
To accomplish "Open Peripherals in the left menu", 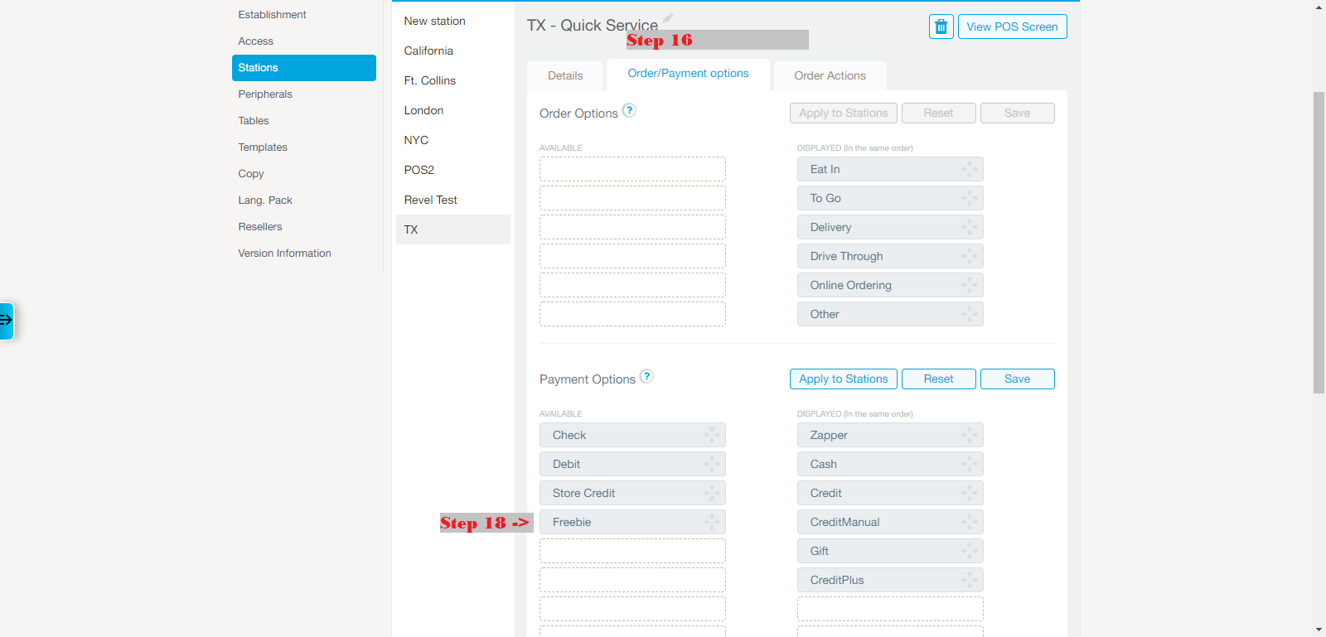I will click(265, 94).
